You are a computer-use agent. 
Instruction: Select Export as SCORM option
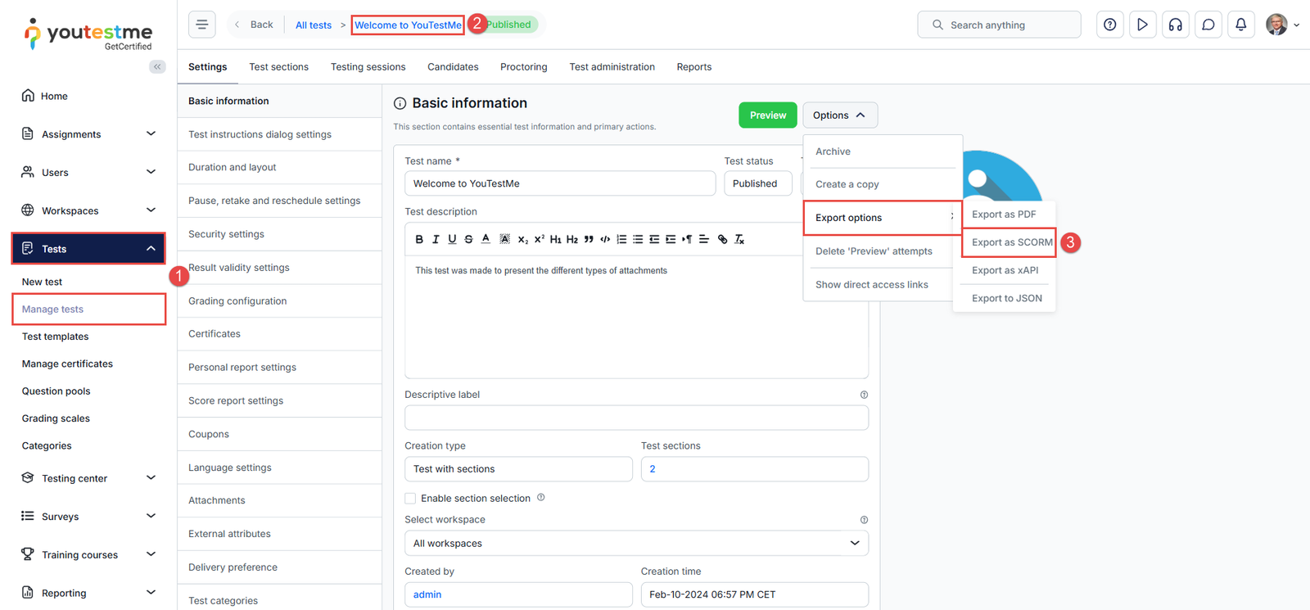[1011, 242]
